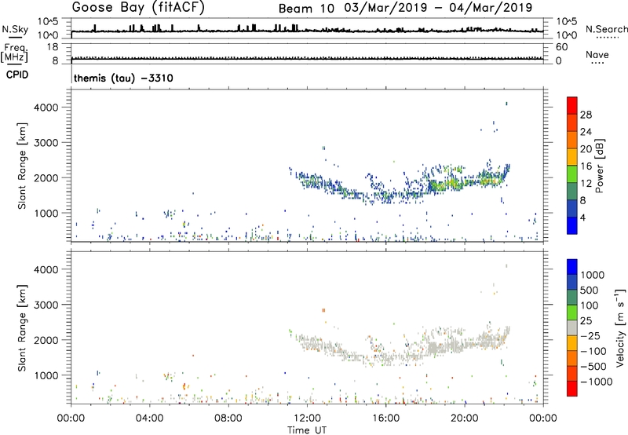
Task: Click the 3000 km tick in velocity panel
Action: 46,305
